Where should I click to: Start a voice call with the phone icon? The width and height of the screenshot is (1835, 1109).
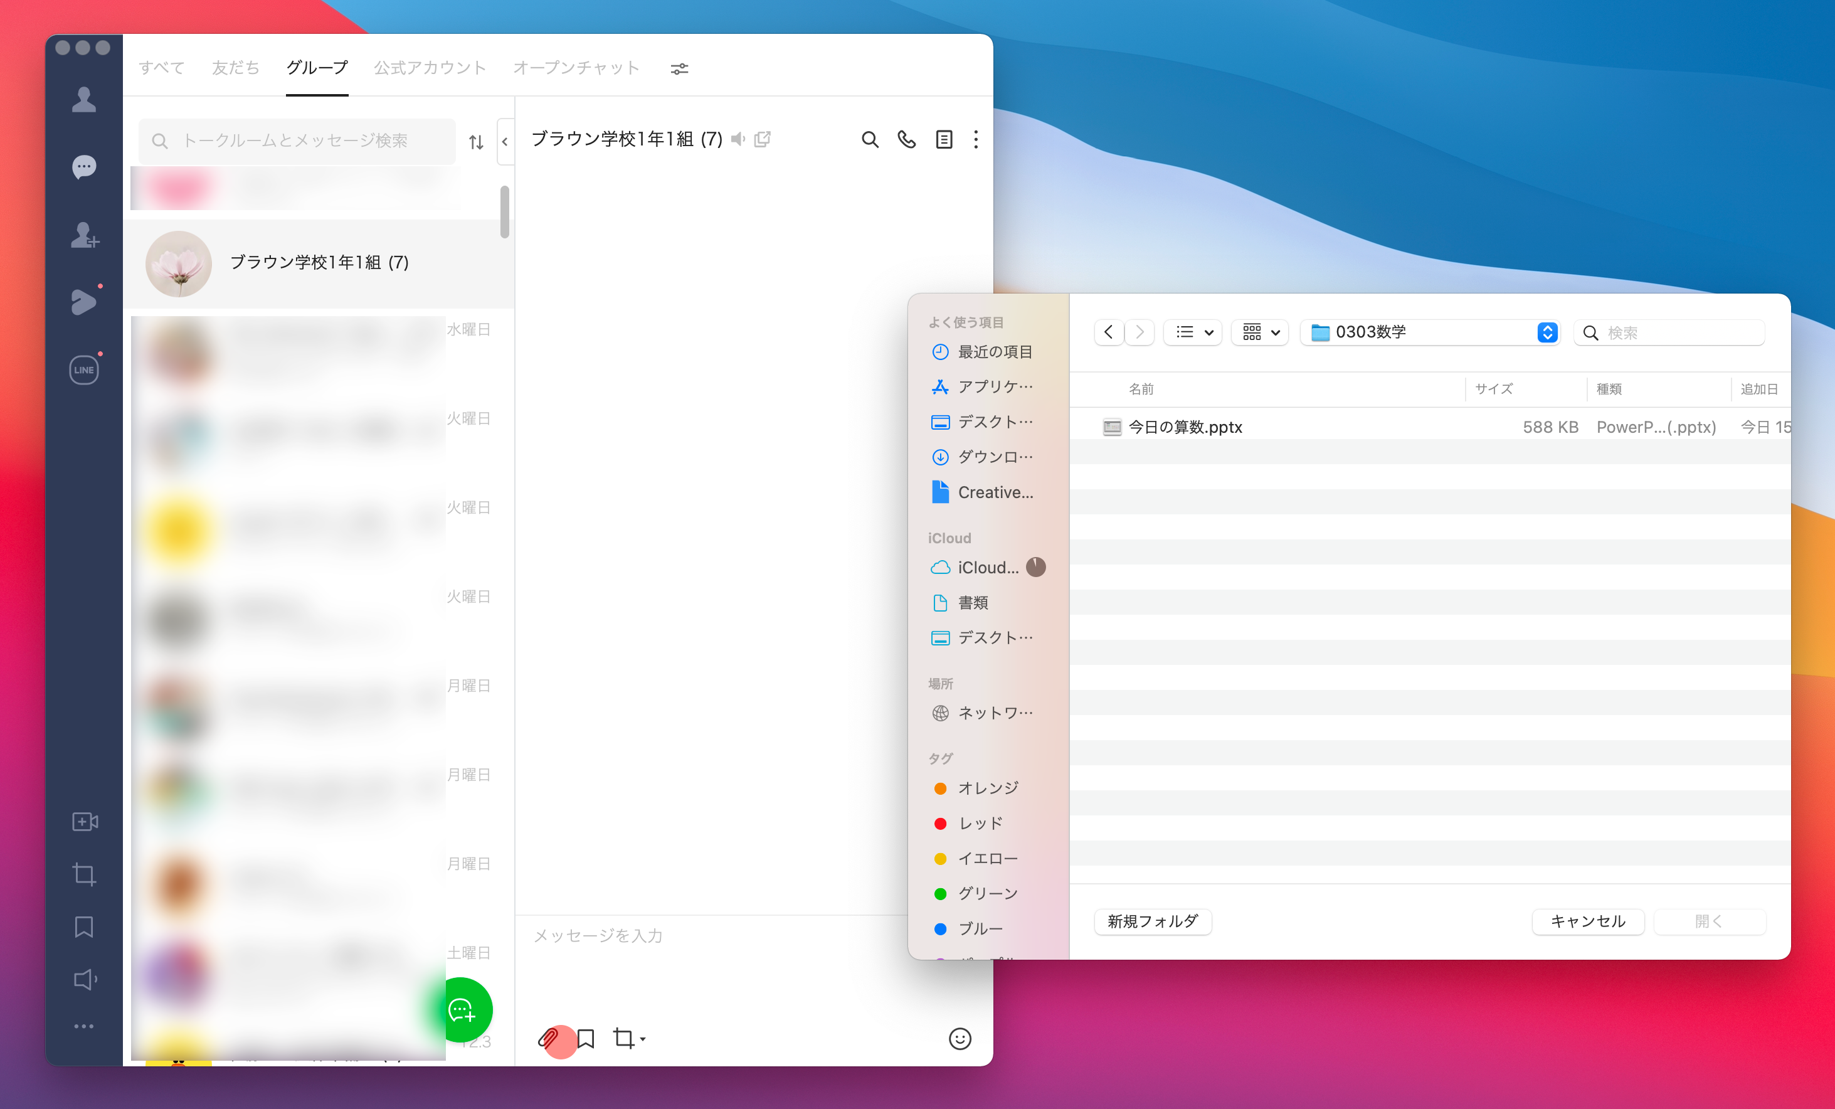pyautogui.click(x=906, y=139)
